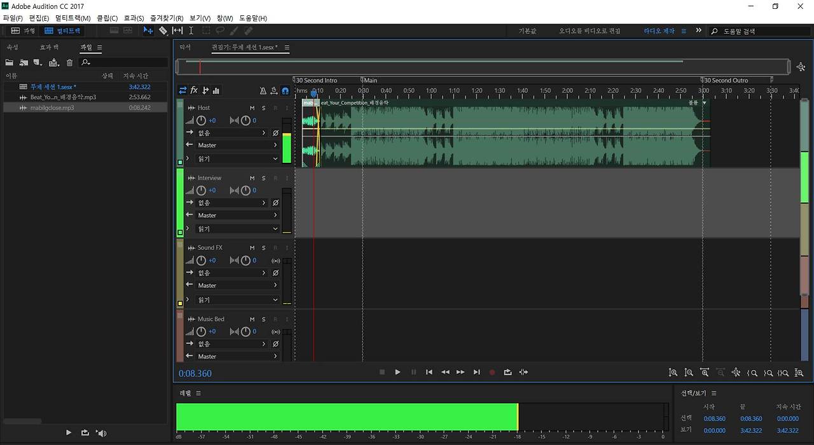The height and width of the screenshot is (445, 814).
Task: Switch to the 효과 랙 tab
Action: 49,47
